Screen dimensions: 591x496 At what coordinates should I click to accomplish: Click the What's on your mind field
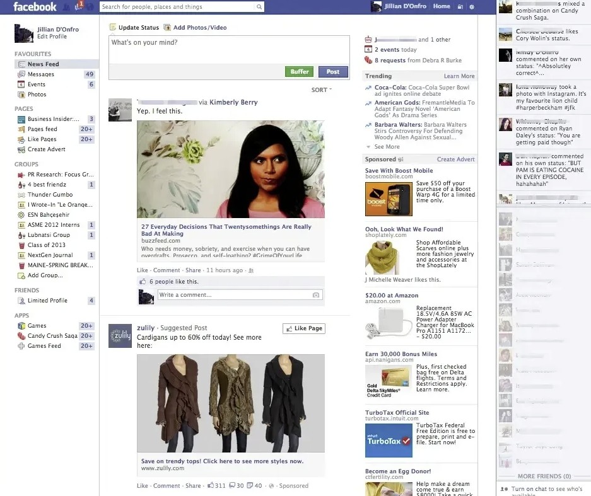228,50
